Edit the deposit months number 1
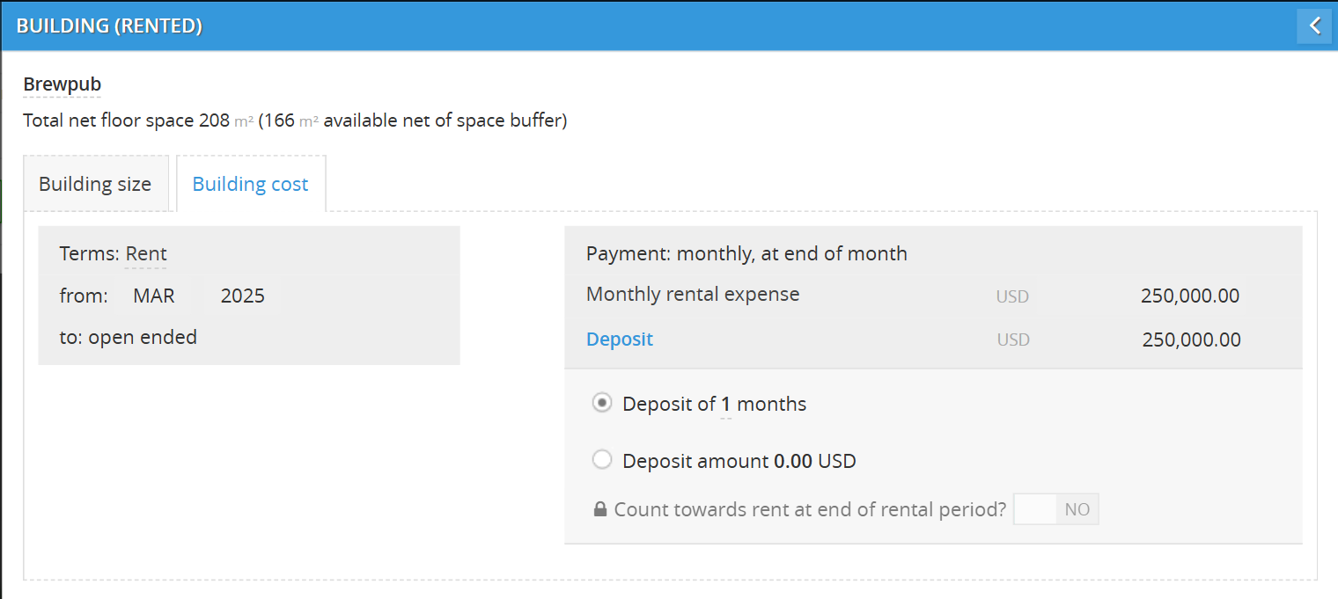The height and width of the screenshot is (599, 1338). [726, 405]
